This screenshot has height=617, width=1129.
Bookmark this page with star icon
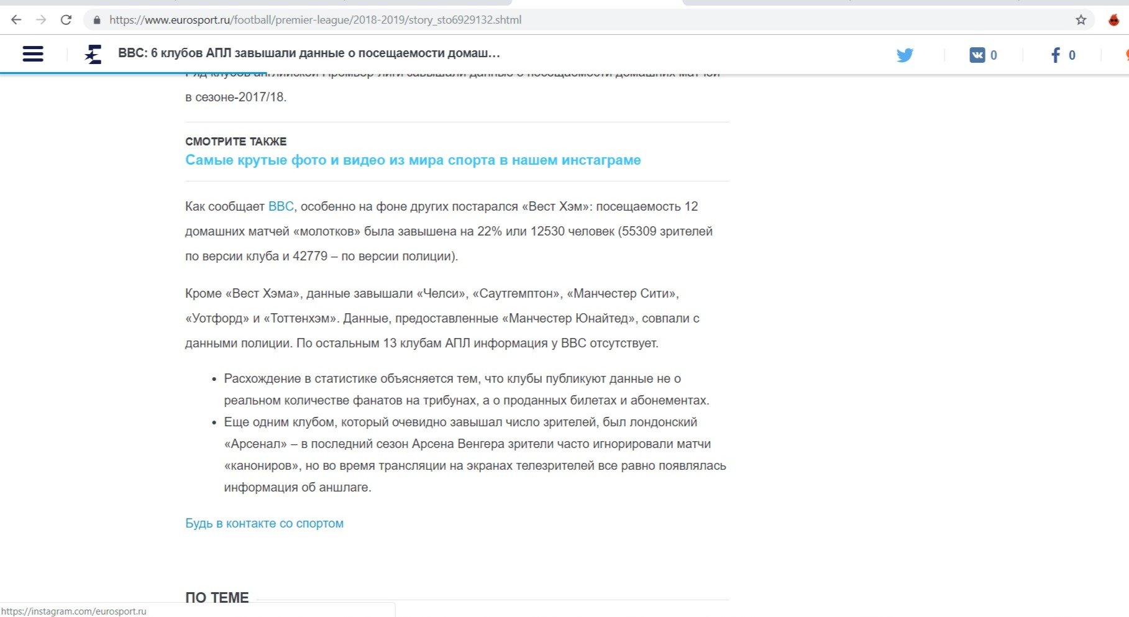(x=1081, y=20)
